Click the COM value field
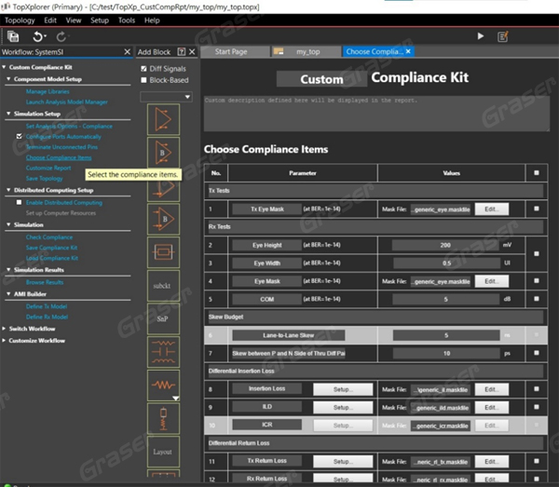The image size is (559, 487). tap(445, 299)
